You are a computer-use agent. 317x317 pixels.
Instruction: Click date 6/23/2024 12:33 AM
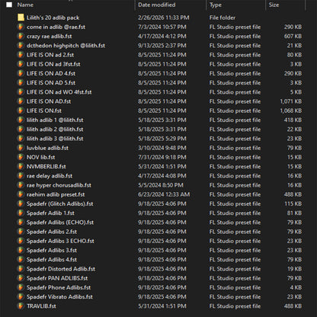coord(164,194)
